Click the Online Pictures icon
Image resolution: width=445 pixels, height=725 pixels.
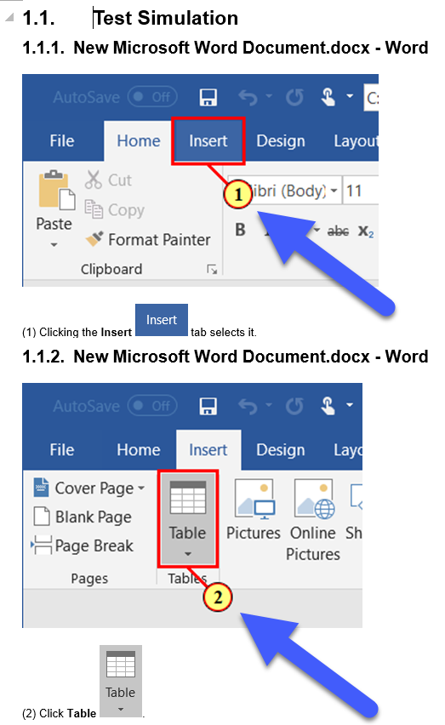pos(314,498)
